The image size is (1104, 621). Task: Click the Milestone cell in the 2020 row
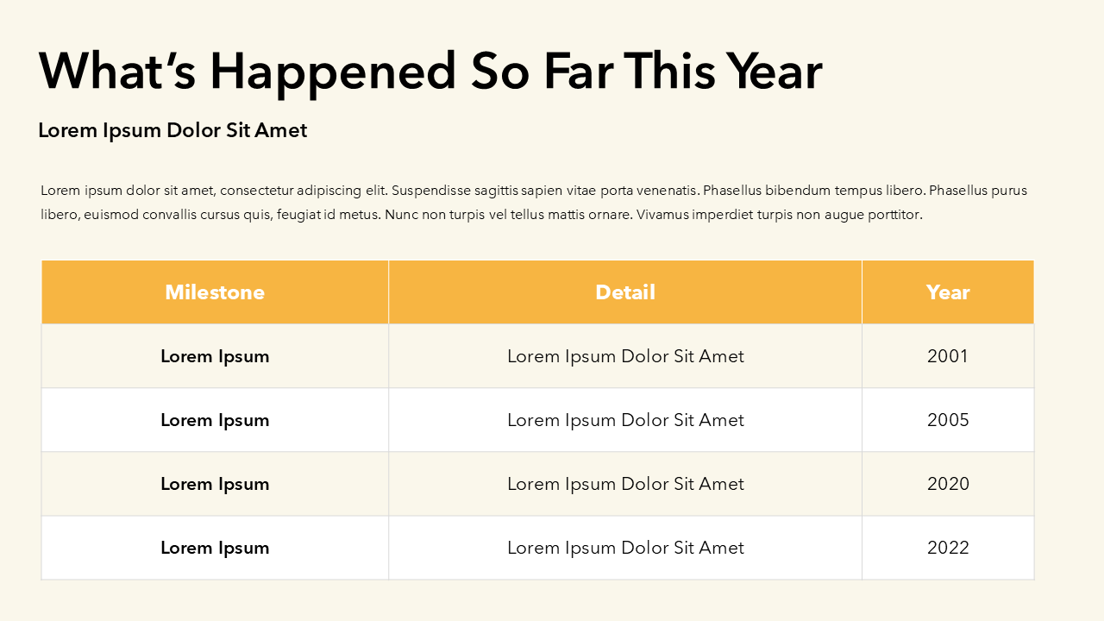215,484
